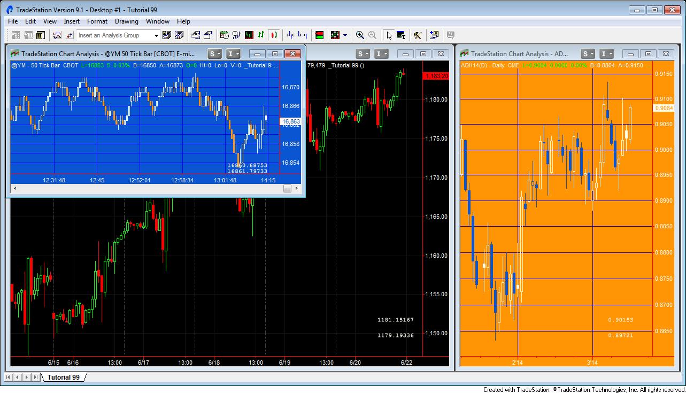Image resolution: width=686 pixels, height=393 pixels.
Task: Open the Drawing menu
Action: point(127,21)
